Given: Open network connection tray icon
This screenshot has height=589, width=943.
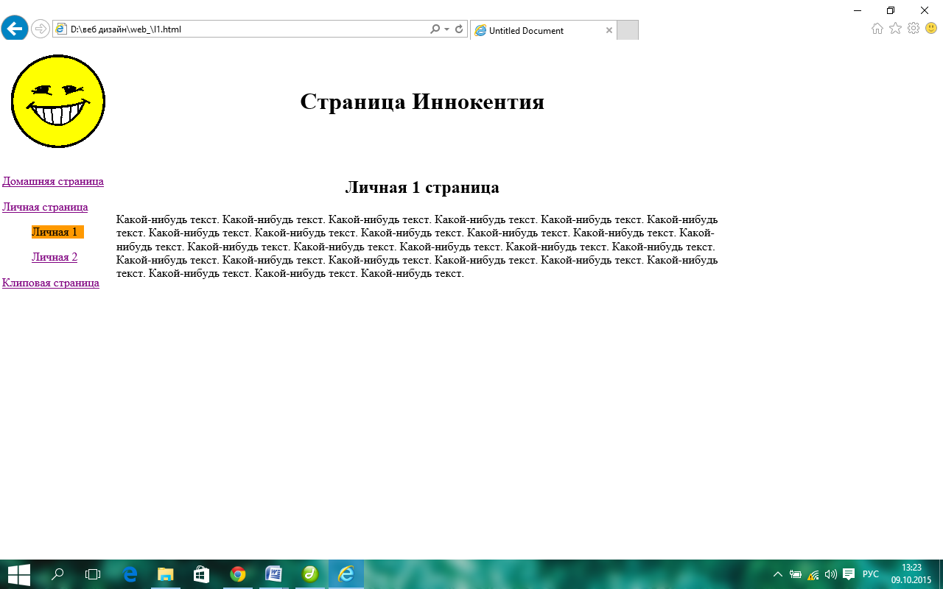Looking at the screenshot, I should coord(813,574).
